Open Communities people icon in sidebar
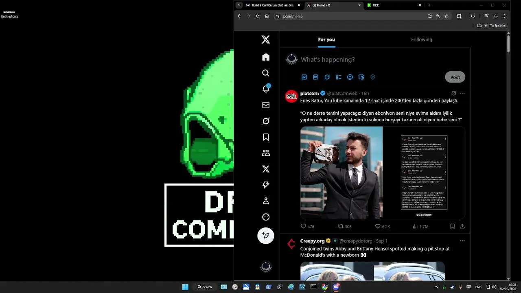 (x=266, y=153)
